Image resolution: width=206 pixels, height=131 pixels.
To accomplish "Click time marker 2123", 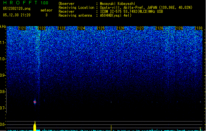I will (61, 28).
